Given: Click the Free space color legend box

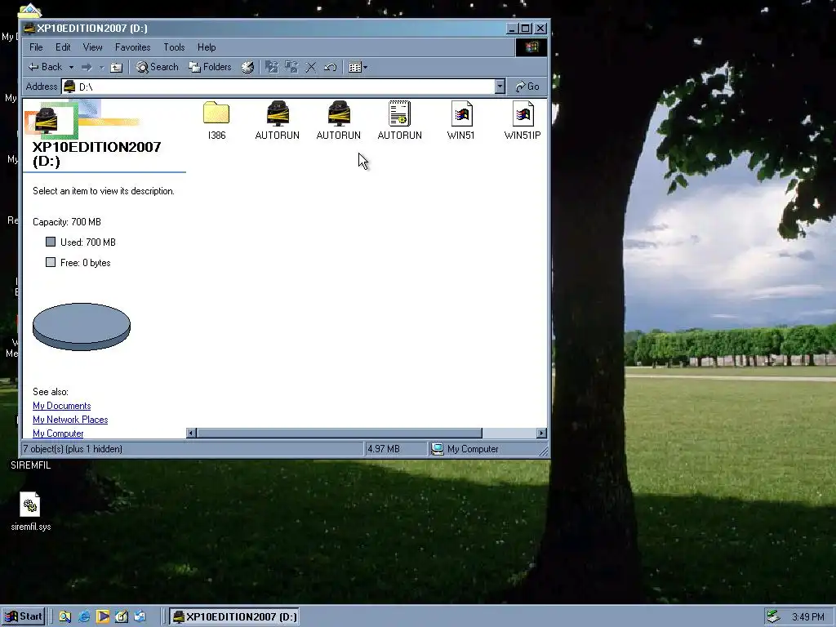Looking at the screenshot, I should tap(51, 262).
